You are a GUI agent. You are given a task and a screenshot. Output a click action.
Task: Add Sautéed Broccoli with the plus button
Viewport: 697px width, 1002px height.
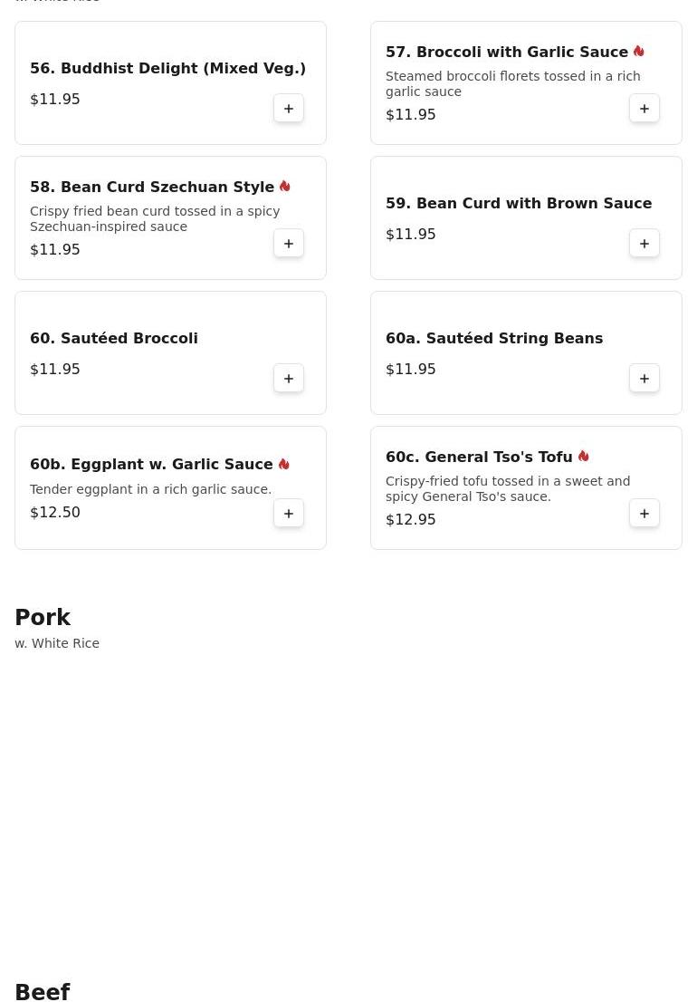[289, 379]
